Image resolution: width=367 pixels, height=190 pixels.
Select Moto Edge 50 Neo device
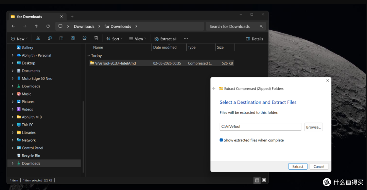(x=37, y=79)
